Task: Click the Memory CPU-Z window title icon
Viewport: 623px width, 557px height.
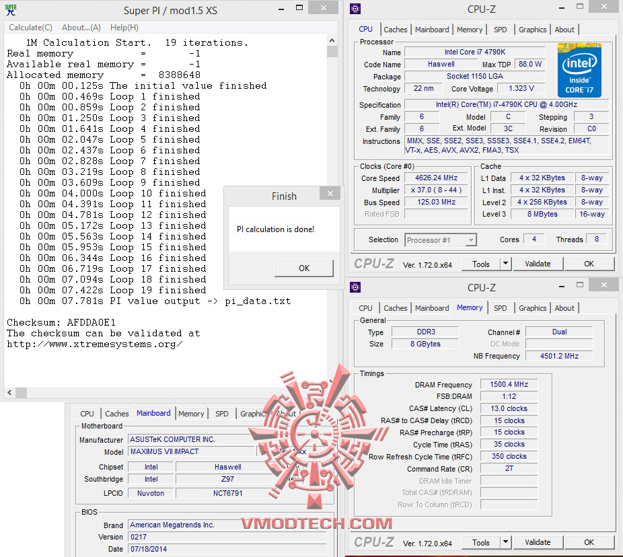Action: click(x=355, y=287)
